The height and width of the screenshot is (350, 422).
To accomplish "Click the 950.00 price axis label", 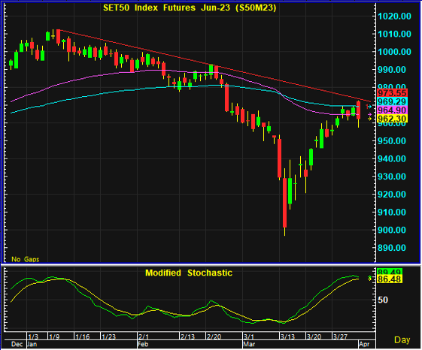I will [x=392, y=141].
